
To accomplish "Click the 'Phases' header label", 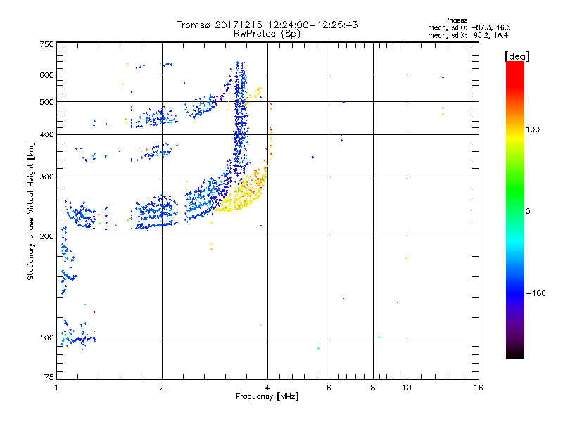I will click(x=455, y=20).
